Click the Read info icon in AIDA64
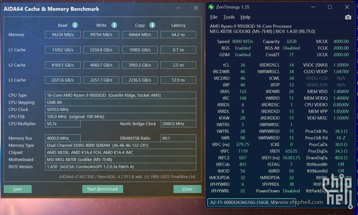 pos(75,25)
